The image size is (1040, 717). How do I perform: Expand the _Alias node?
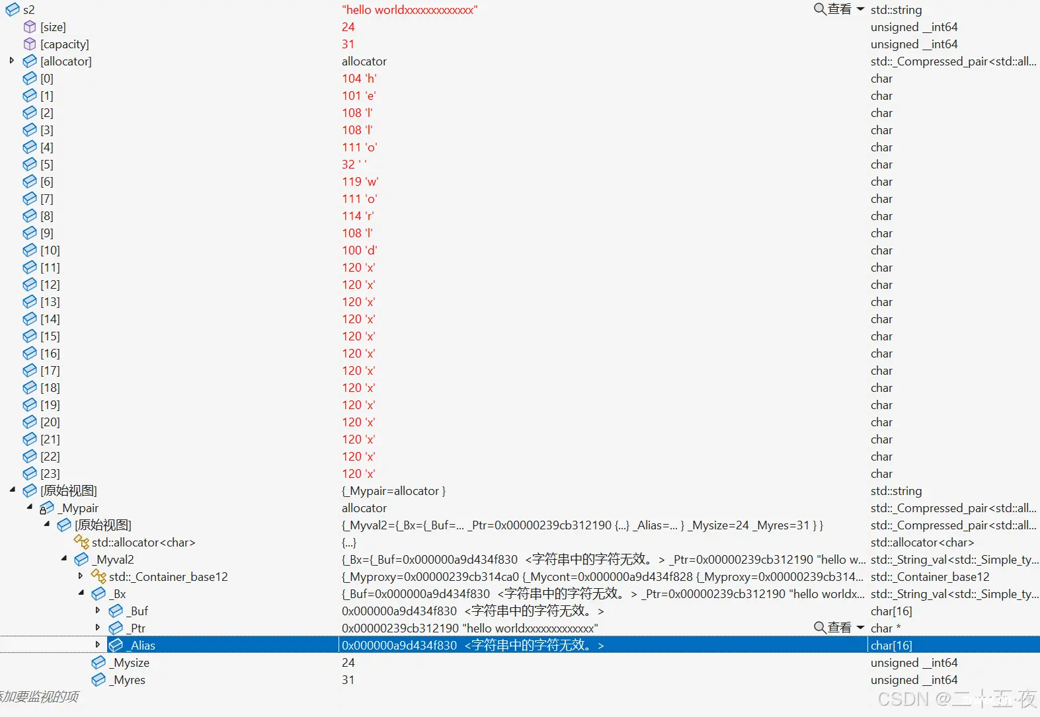98,645
